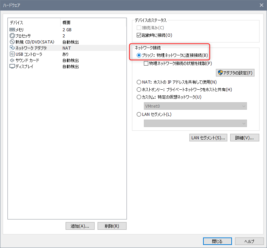
Task: Click the 2 GB memory summary value
Action: coord(67,30)
